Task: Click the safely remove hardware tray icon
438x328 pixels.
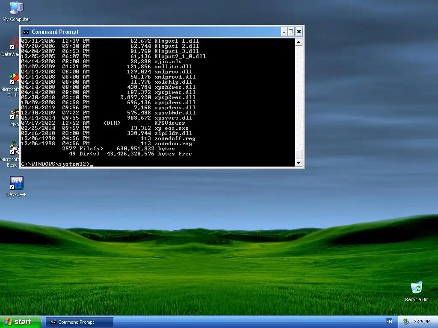Action: pyautogui.click(x=406, y=322)
